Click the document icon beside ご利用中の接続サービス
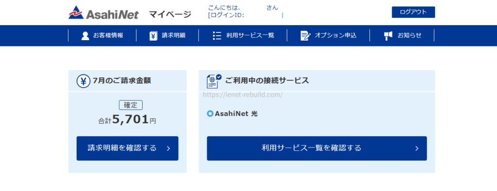497x191 pixels. 214,81
